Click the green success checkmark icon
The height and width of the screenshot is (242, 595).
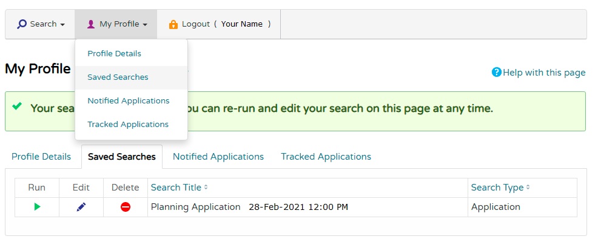tap(18, 107)
